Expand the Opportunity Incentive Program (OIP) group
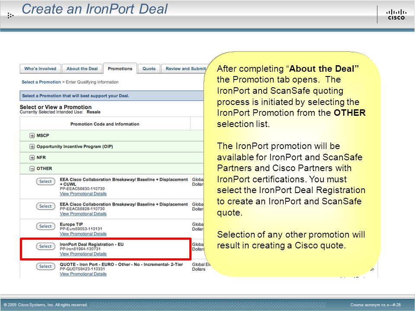The width and height of the screenshot is (415, 311). click(32, 146)
